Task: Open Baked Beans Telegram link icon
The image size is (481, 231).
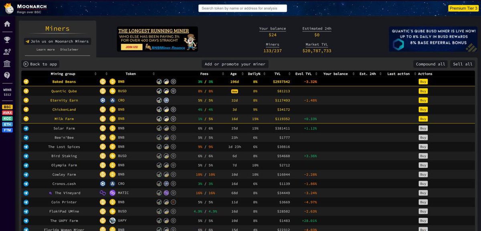Action: (26, 82)
